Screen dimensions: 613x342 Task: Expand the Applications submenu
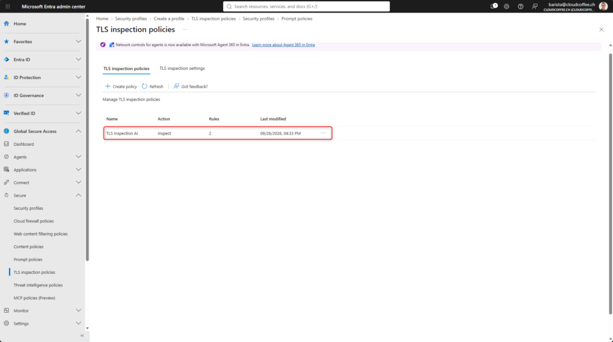pyautogui.click(x=78, y=170)
